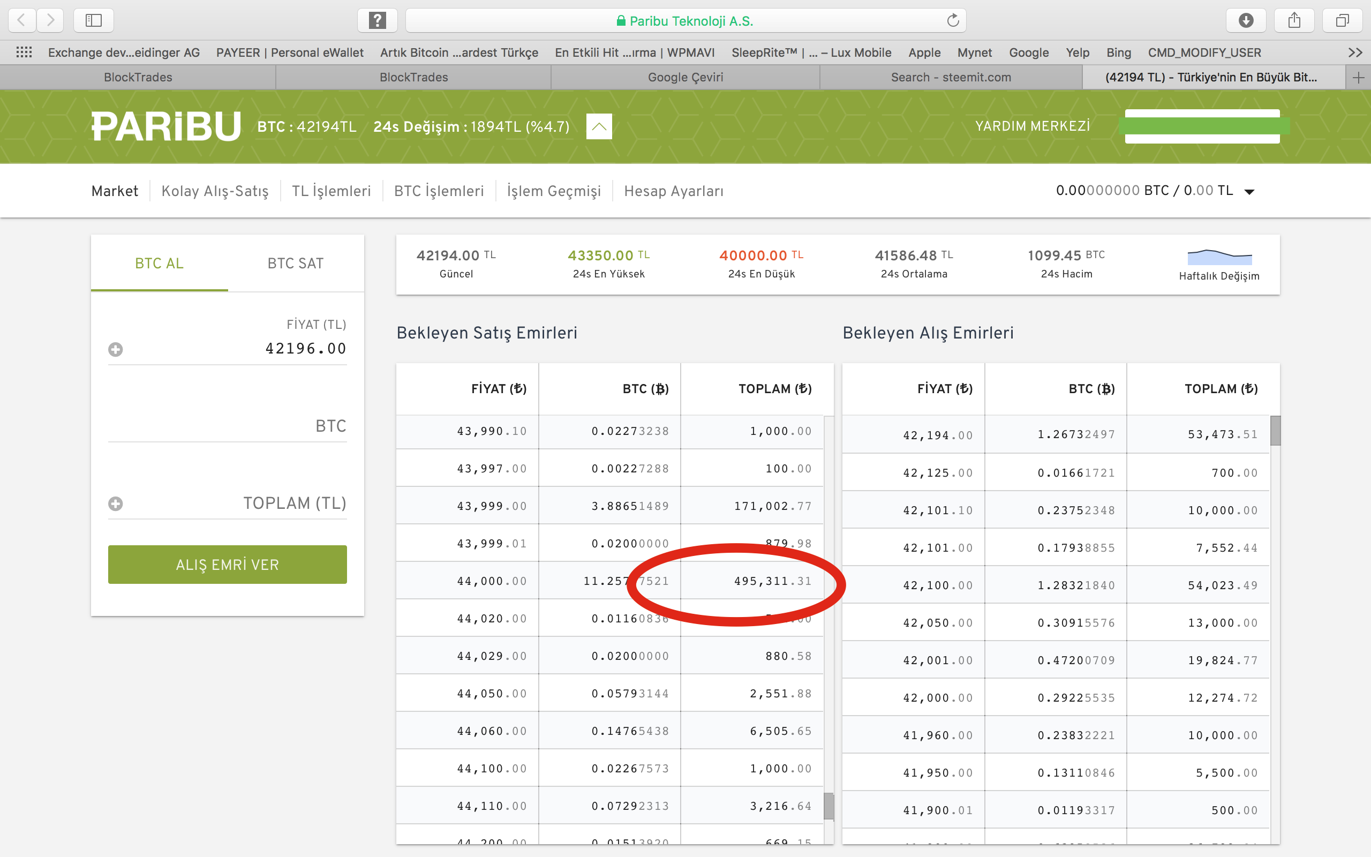Click 1099.45 BTC 24s Hacim stat

1066,264
